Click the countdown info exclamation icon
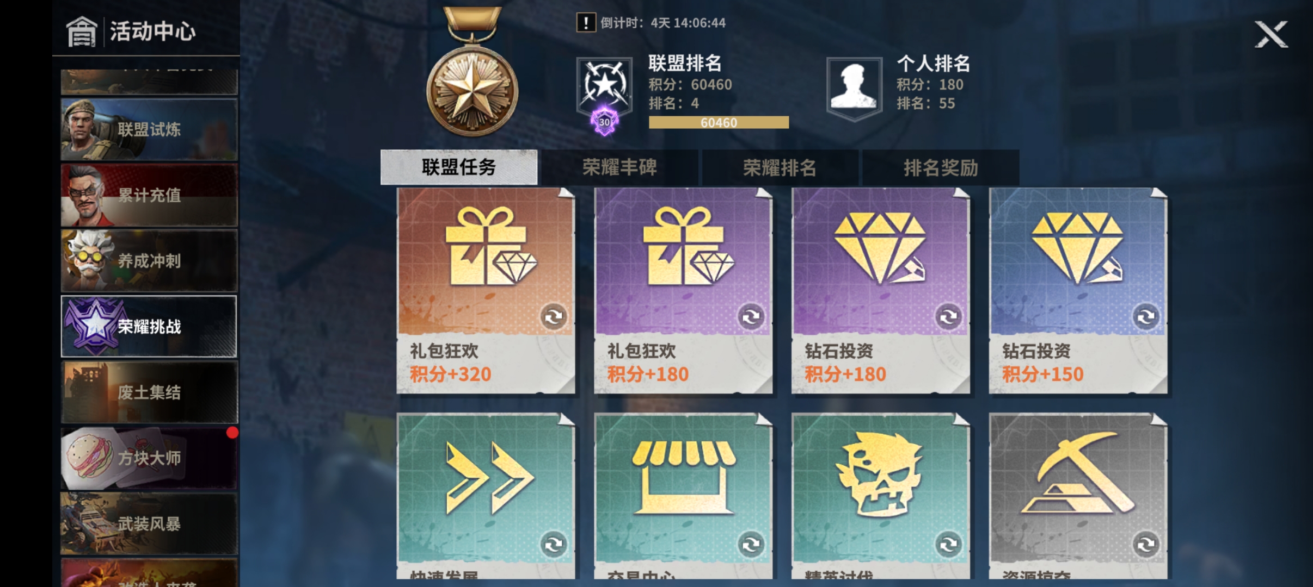 click(x=586, y=23)
